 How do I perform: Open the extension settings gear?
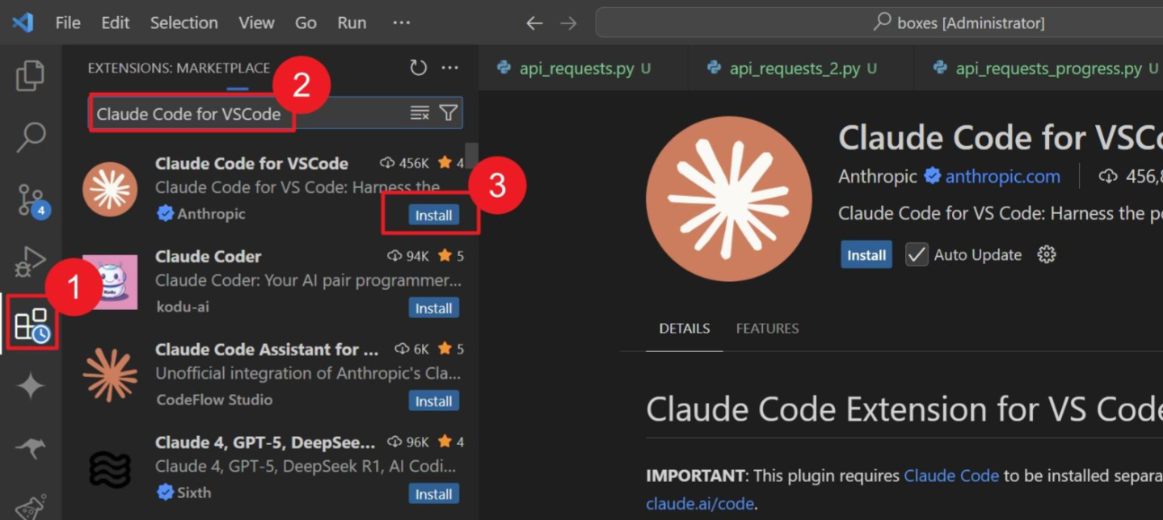[x=1047, y=254]
